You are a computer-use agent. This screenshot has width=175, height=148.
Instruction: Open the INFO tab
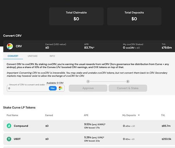[x=52, y=56]
